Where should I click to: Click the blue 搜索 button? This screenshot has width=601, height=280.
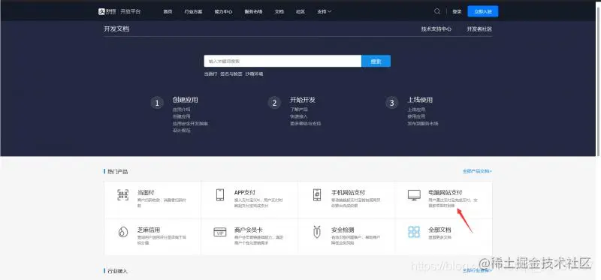pos(376,61)
